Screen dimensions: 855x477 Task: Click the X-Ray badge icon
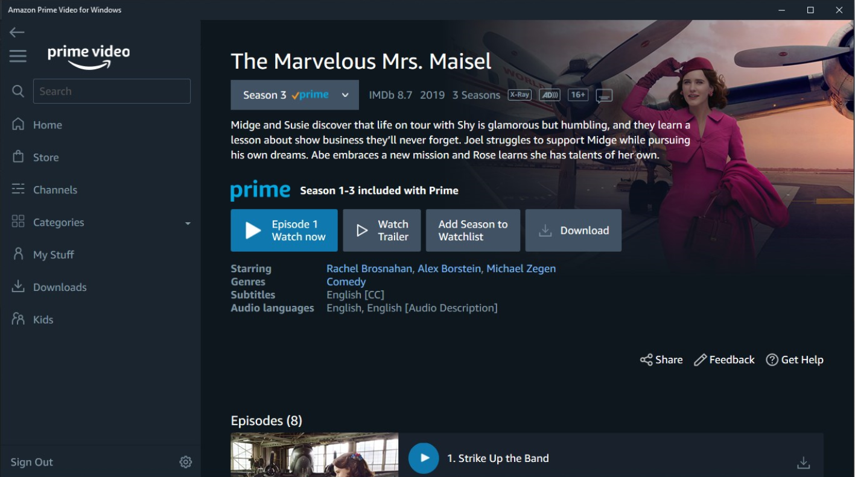click(x=520, y=95)
